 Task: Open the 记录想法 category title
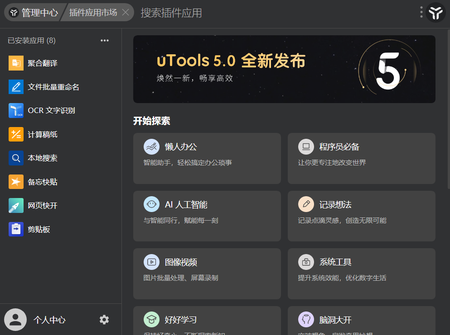point(335,204)
